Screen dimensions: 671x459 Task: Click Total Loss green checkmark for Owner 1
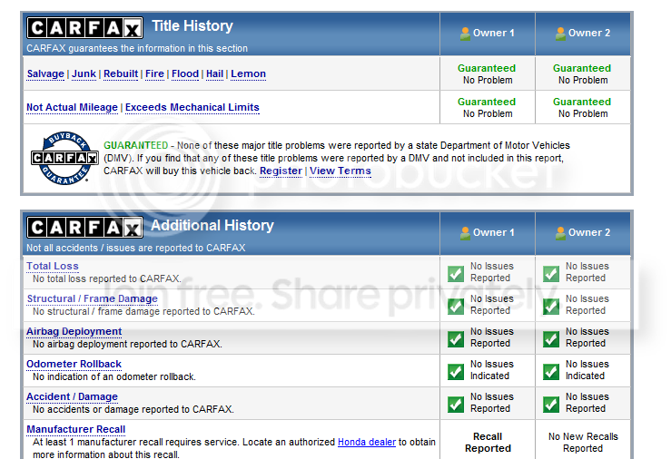[x=456, y=274]
